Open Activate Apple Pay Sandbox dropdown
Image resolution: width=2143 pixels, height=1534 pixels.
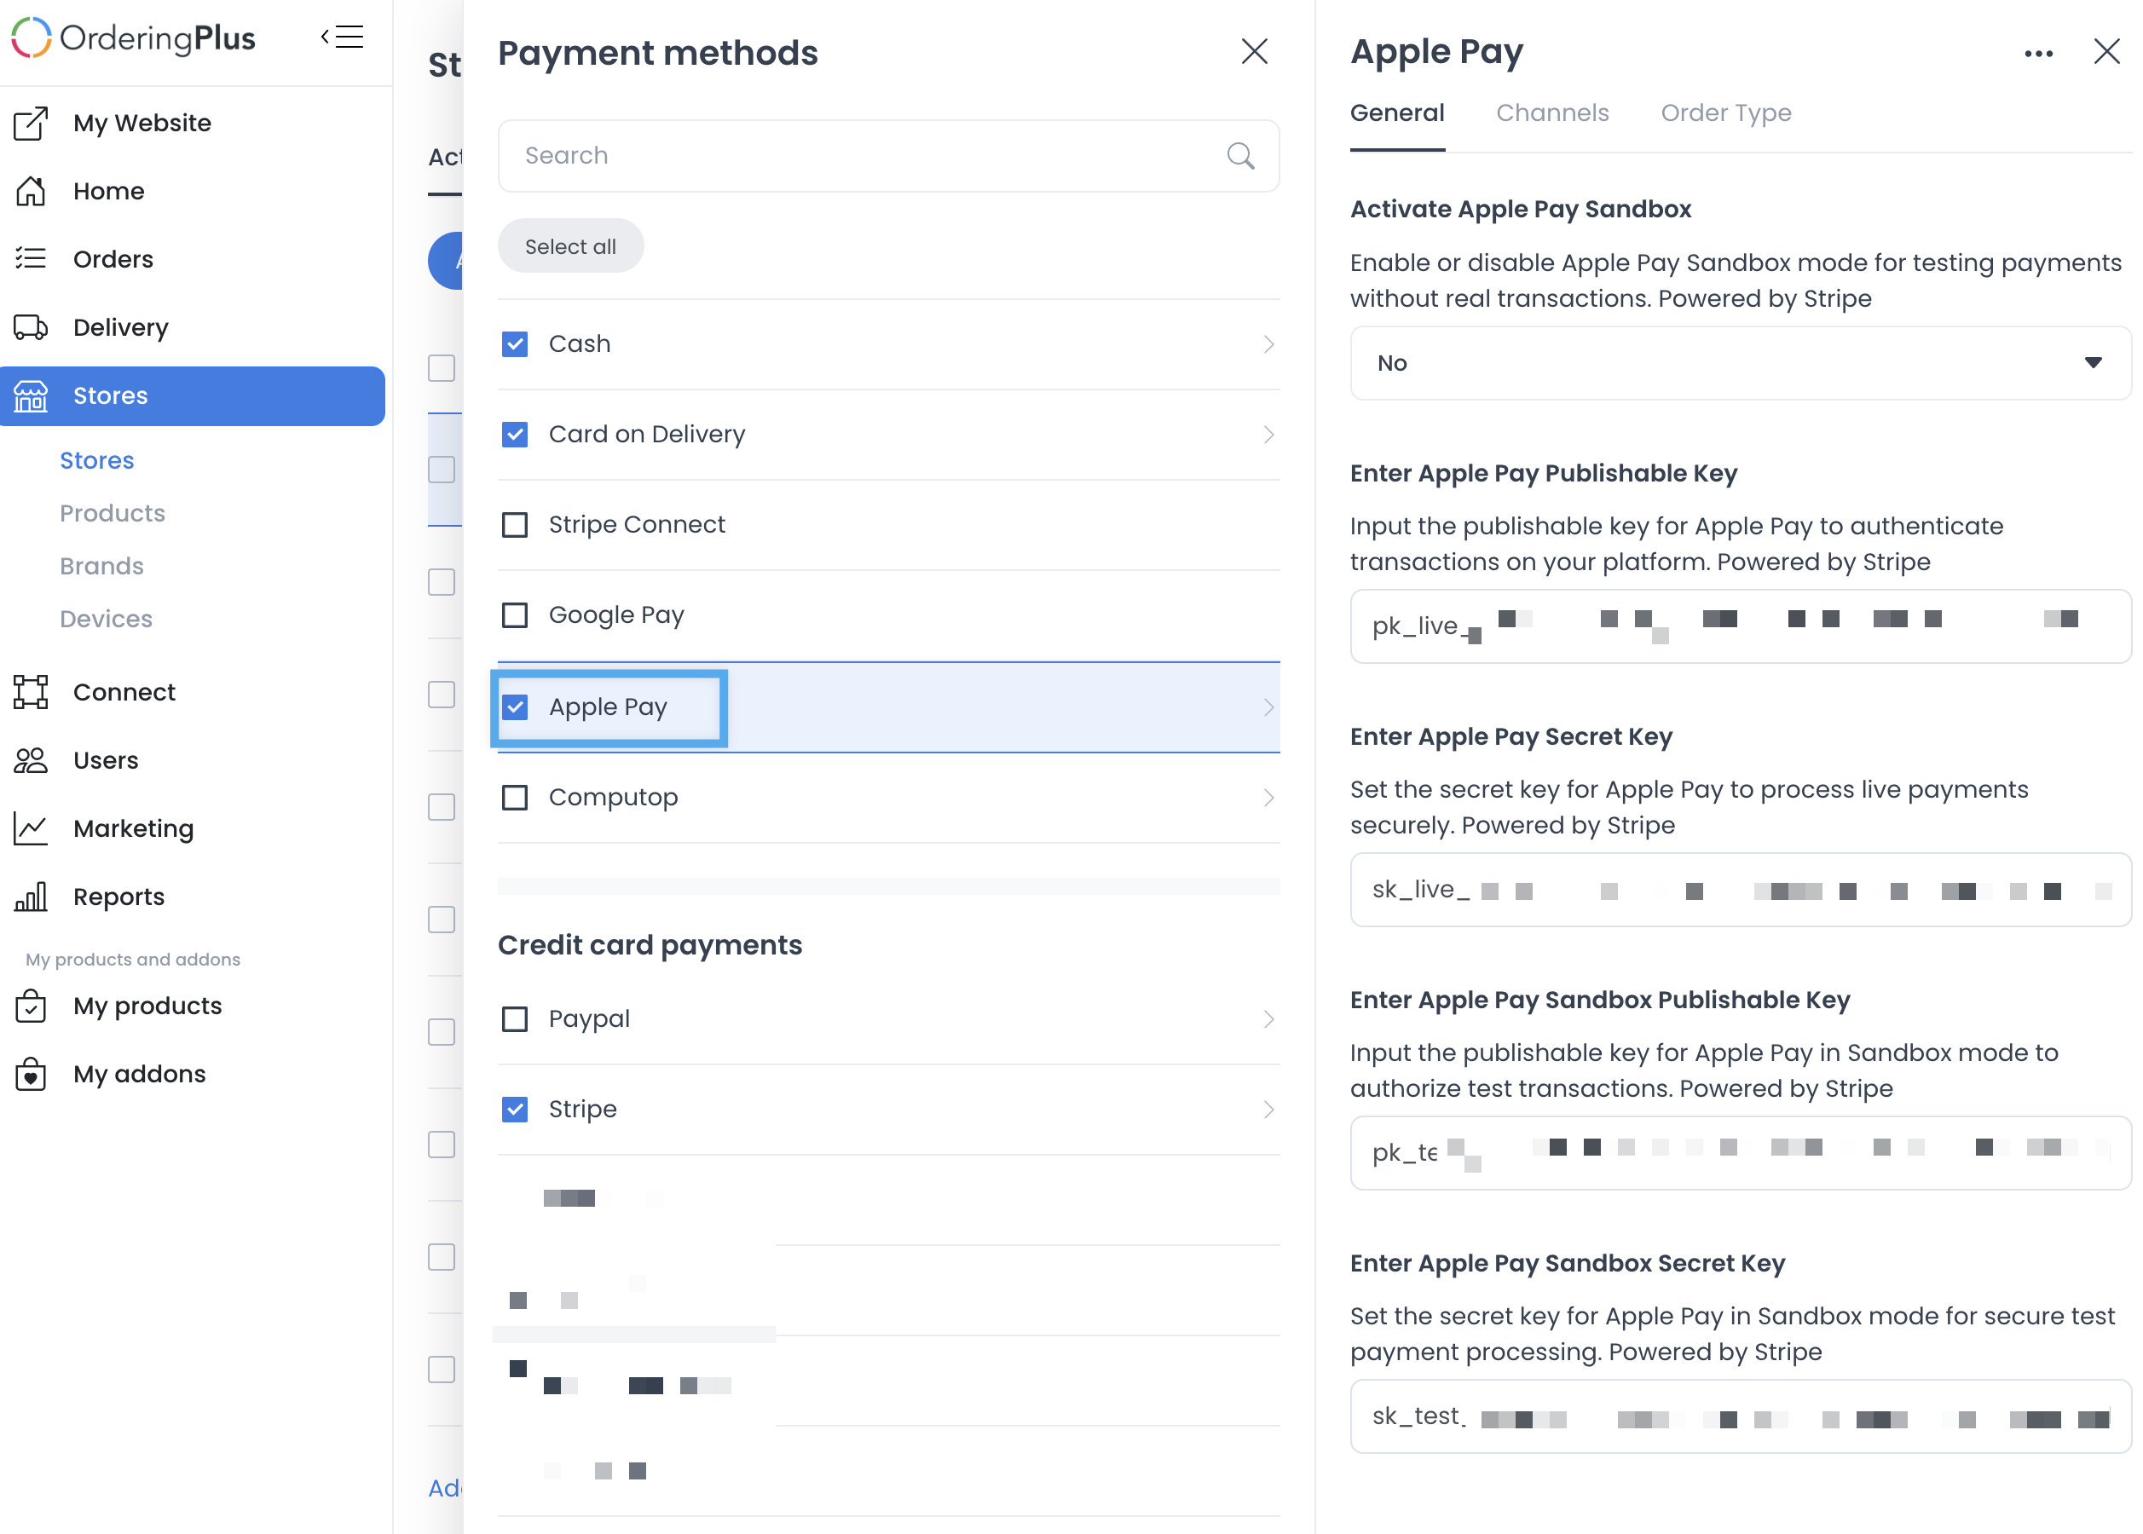point(1740,363)
